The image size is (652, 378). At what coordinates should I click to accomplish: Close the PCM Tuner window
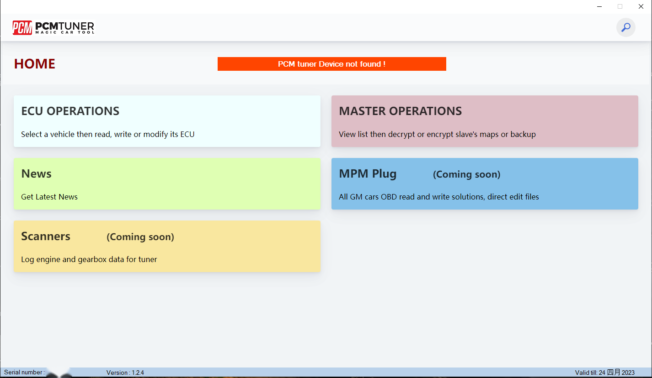[x=641, y=6]
